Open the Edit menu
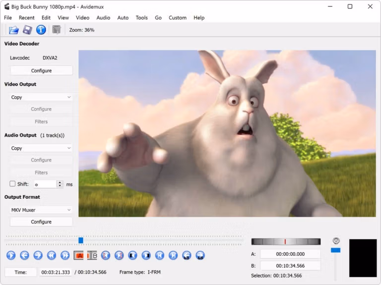The image size is (381, 285). pyautogui.click(x=46, y=18)
